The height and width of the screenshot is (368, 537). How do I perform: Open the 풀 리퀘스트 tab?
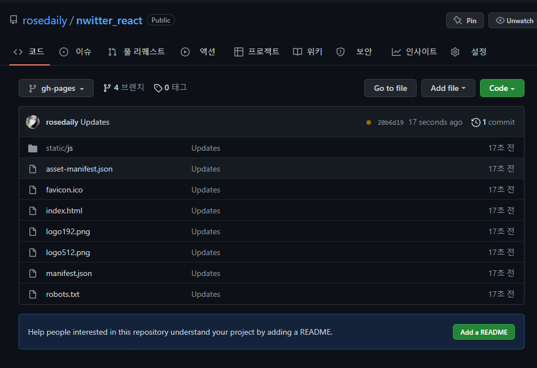click(137, 52)
